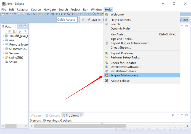Expand the 1808班_java project node
191x134 pixels.
pos(3,36)
